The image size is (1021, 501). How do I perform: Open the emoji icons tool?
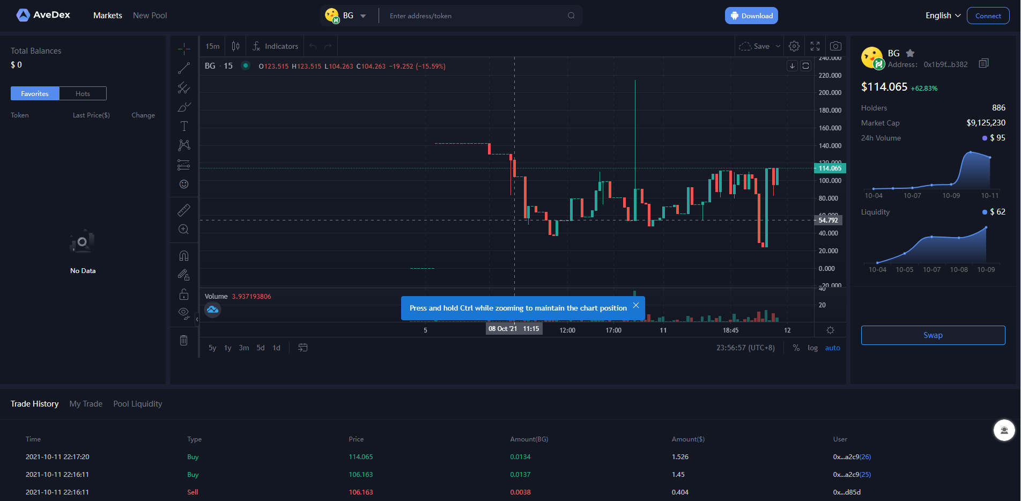(184, 184)
